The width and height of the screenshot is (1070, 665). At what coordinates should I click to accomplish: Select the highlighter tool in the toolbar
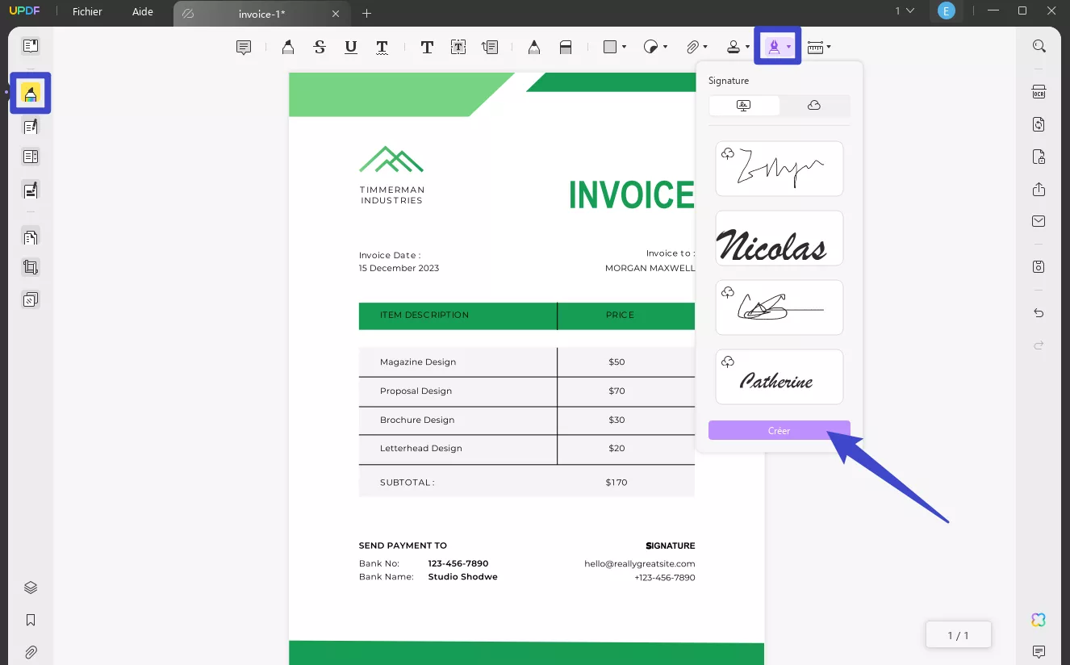[287, 46]
